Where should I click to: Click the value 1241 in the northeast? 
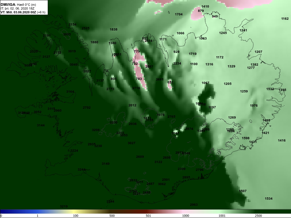point(243,30)
